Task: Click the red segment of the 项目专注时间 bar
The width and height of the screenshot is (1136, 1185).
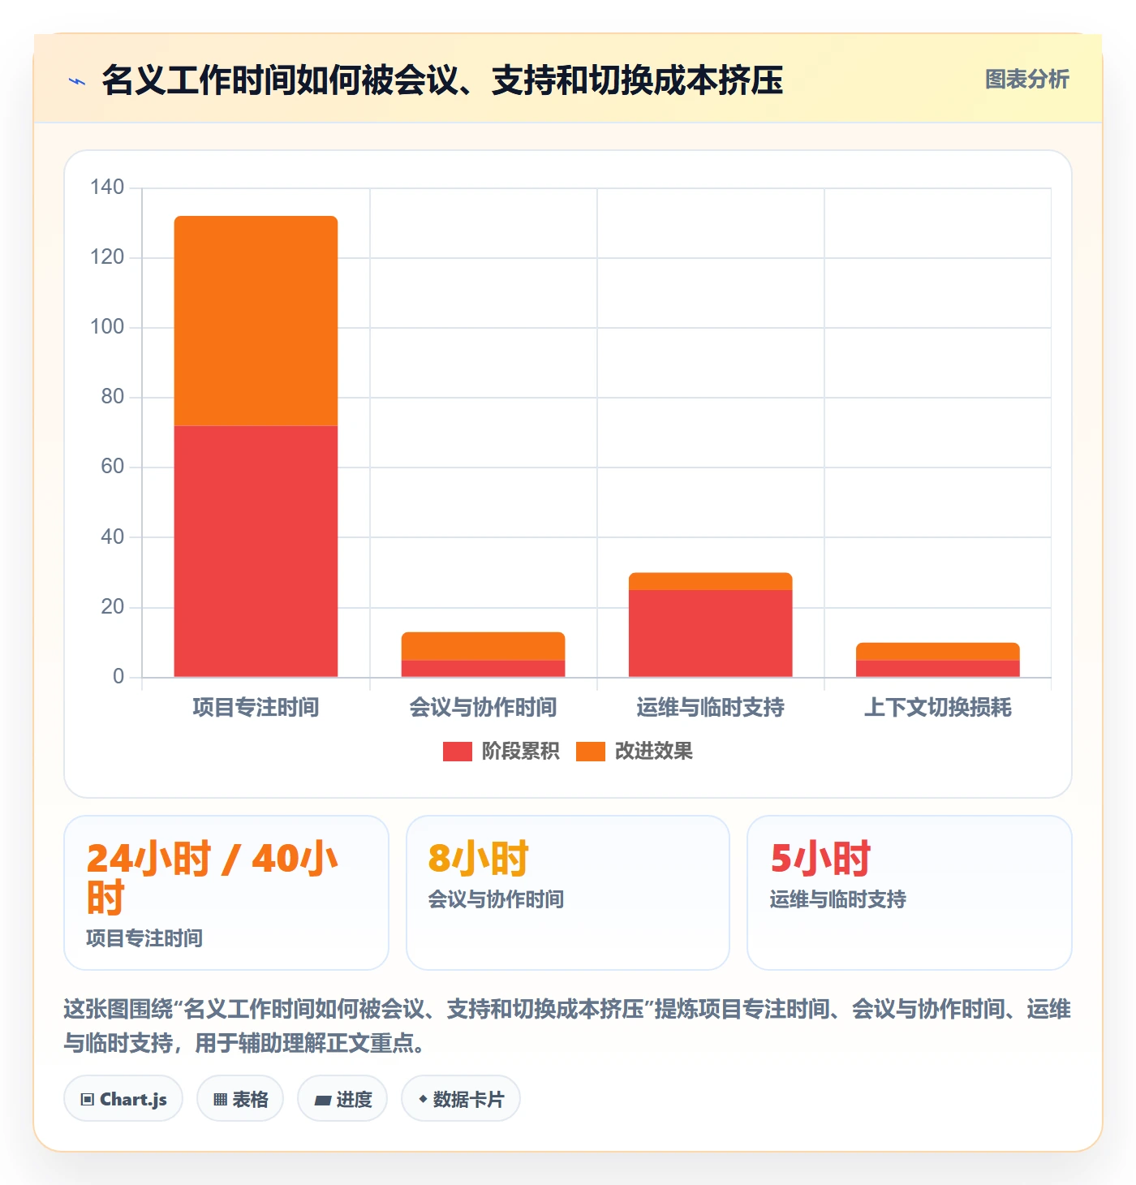Action: click(x=256, y=551)
